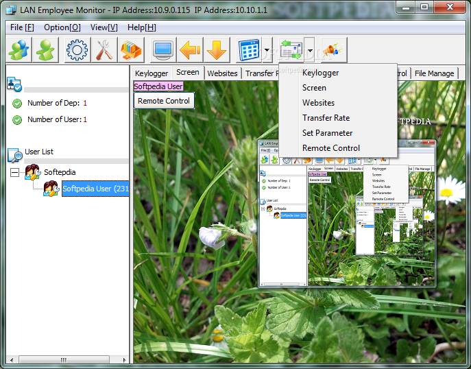Click the single green user toolbar icon
Image resolution: width=471 pixels, height=369 pixels.
(45, 49)
